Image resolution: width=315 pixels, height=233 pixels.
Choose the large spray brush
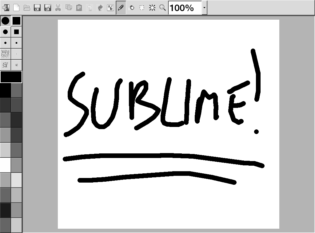pos(6,54)
